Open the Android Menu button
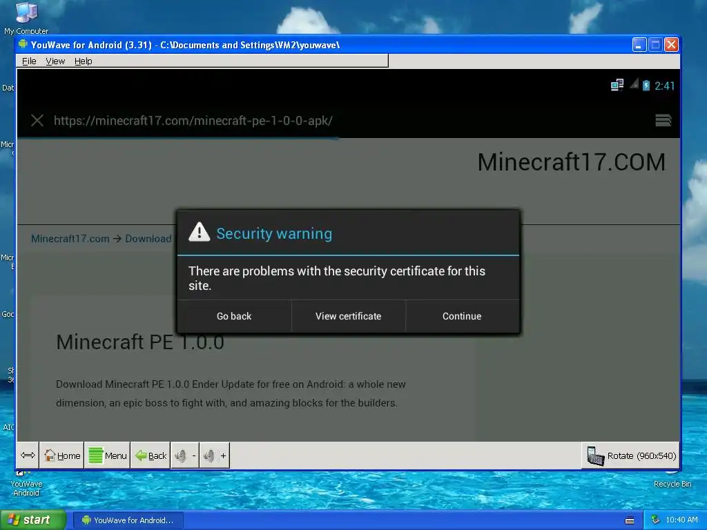 pos(107,455)
